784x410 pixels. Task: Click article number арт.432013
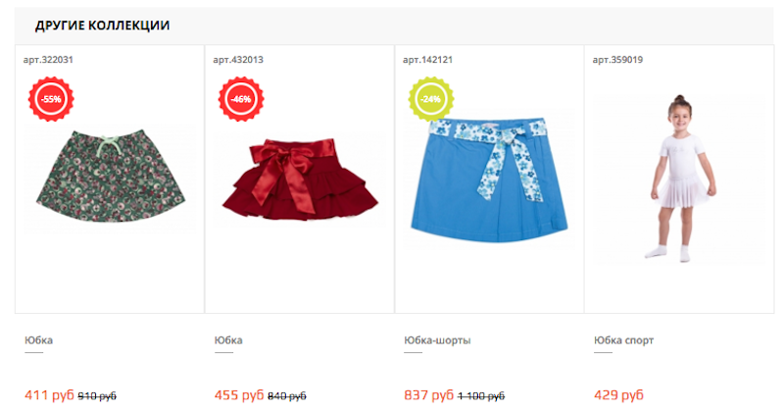click(x=238, y=60)
